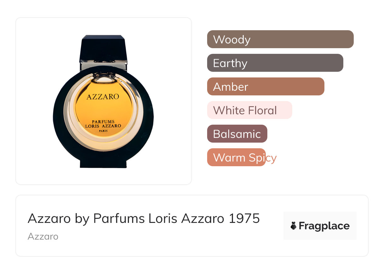Click the Balsamic accord bar

click(237, 134)
